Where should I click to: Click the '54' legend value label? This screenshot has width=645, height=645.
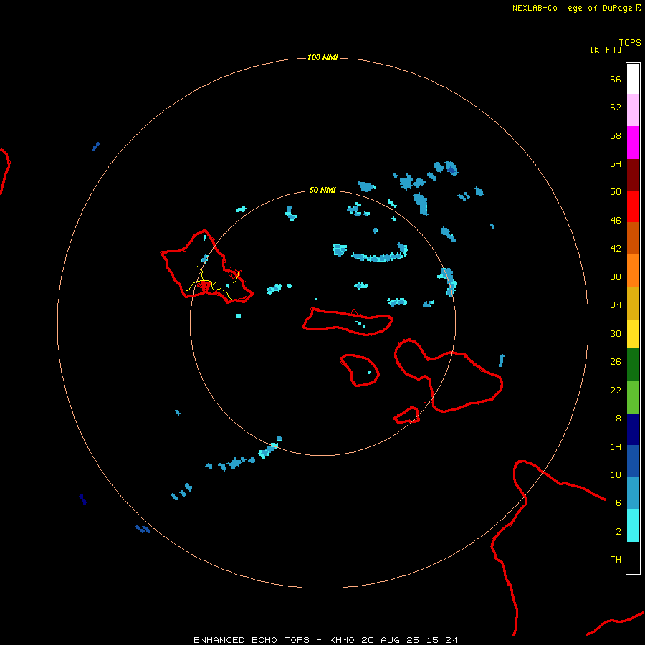coord(616,163)
